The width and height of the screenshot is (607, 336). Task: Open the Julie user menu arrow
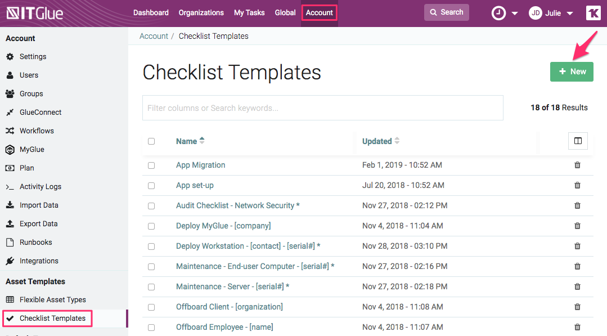point(570,14)
